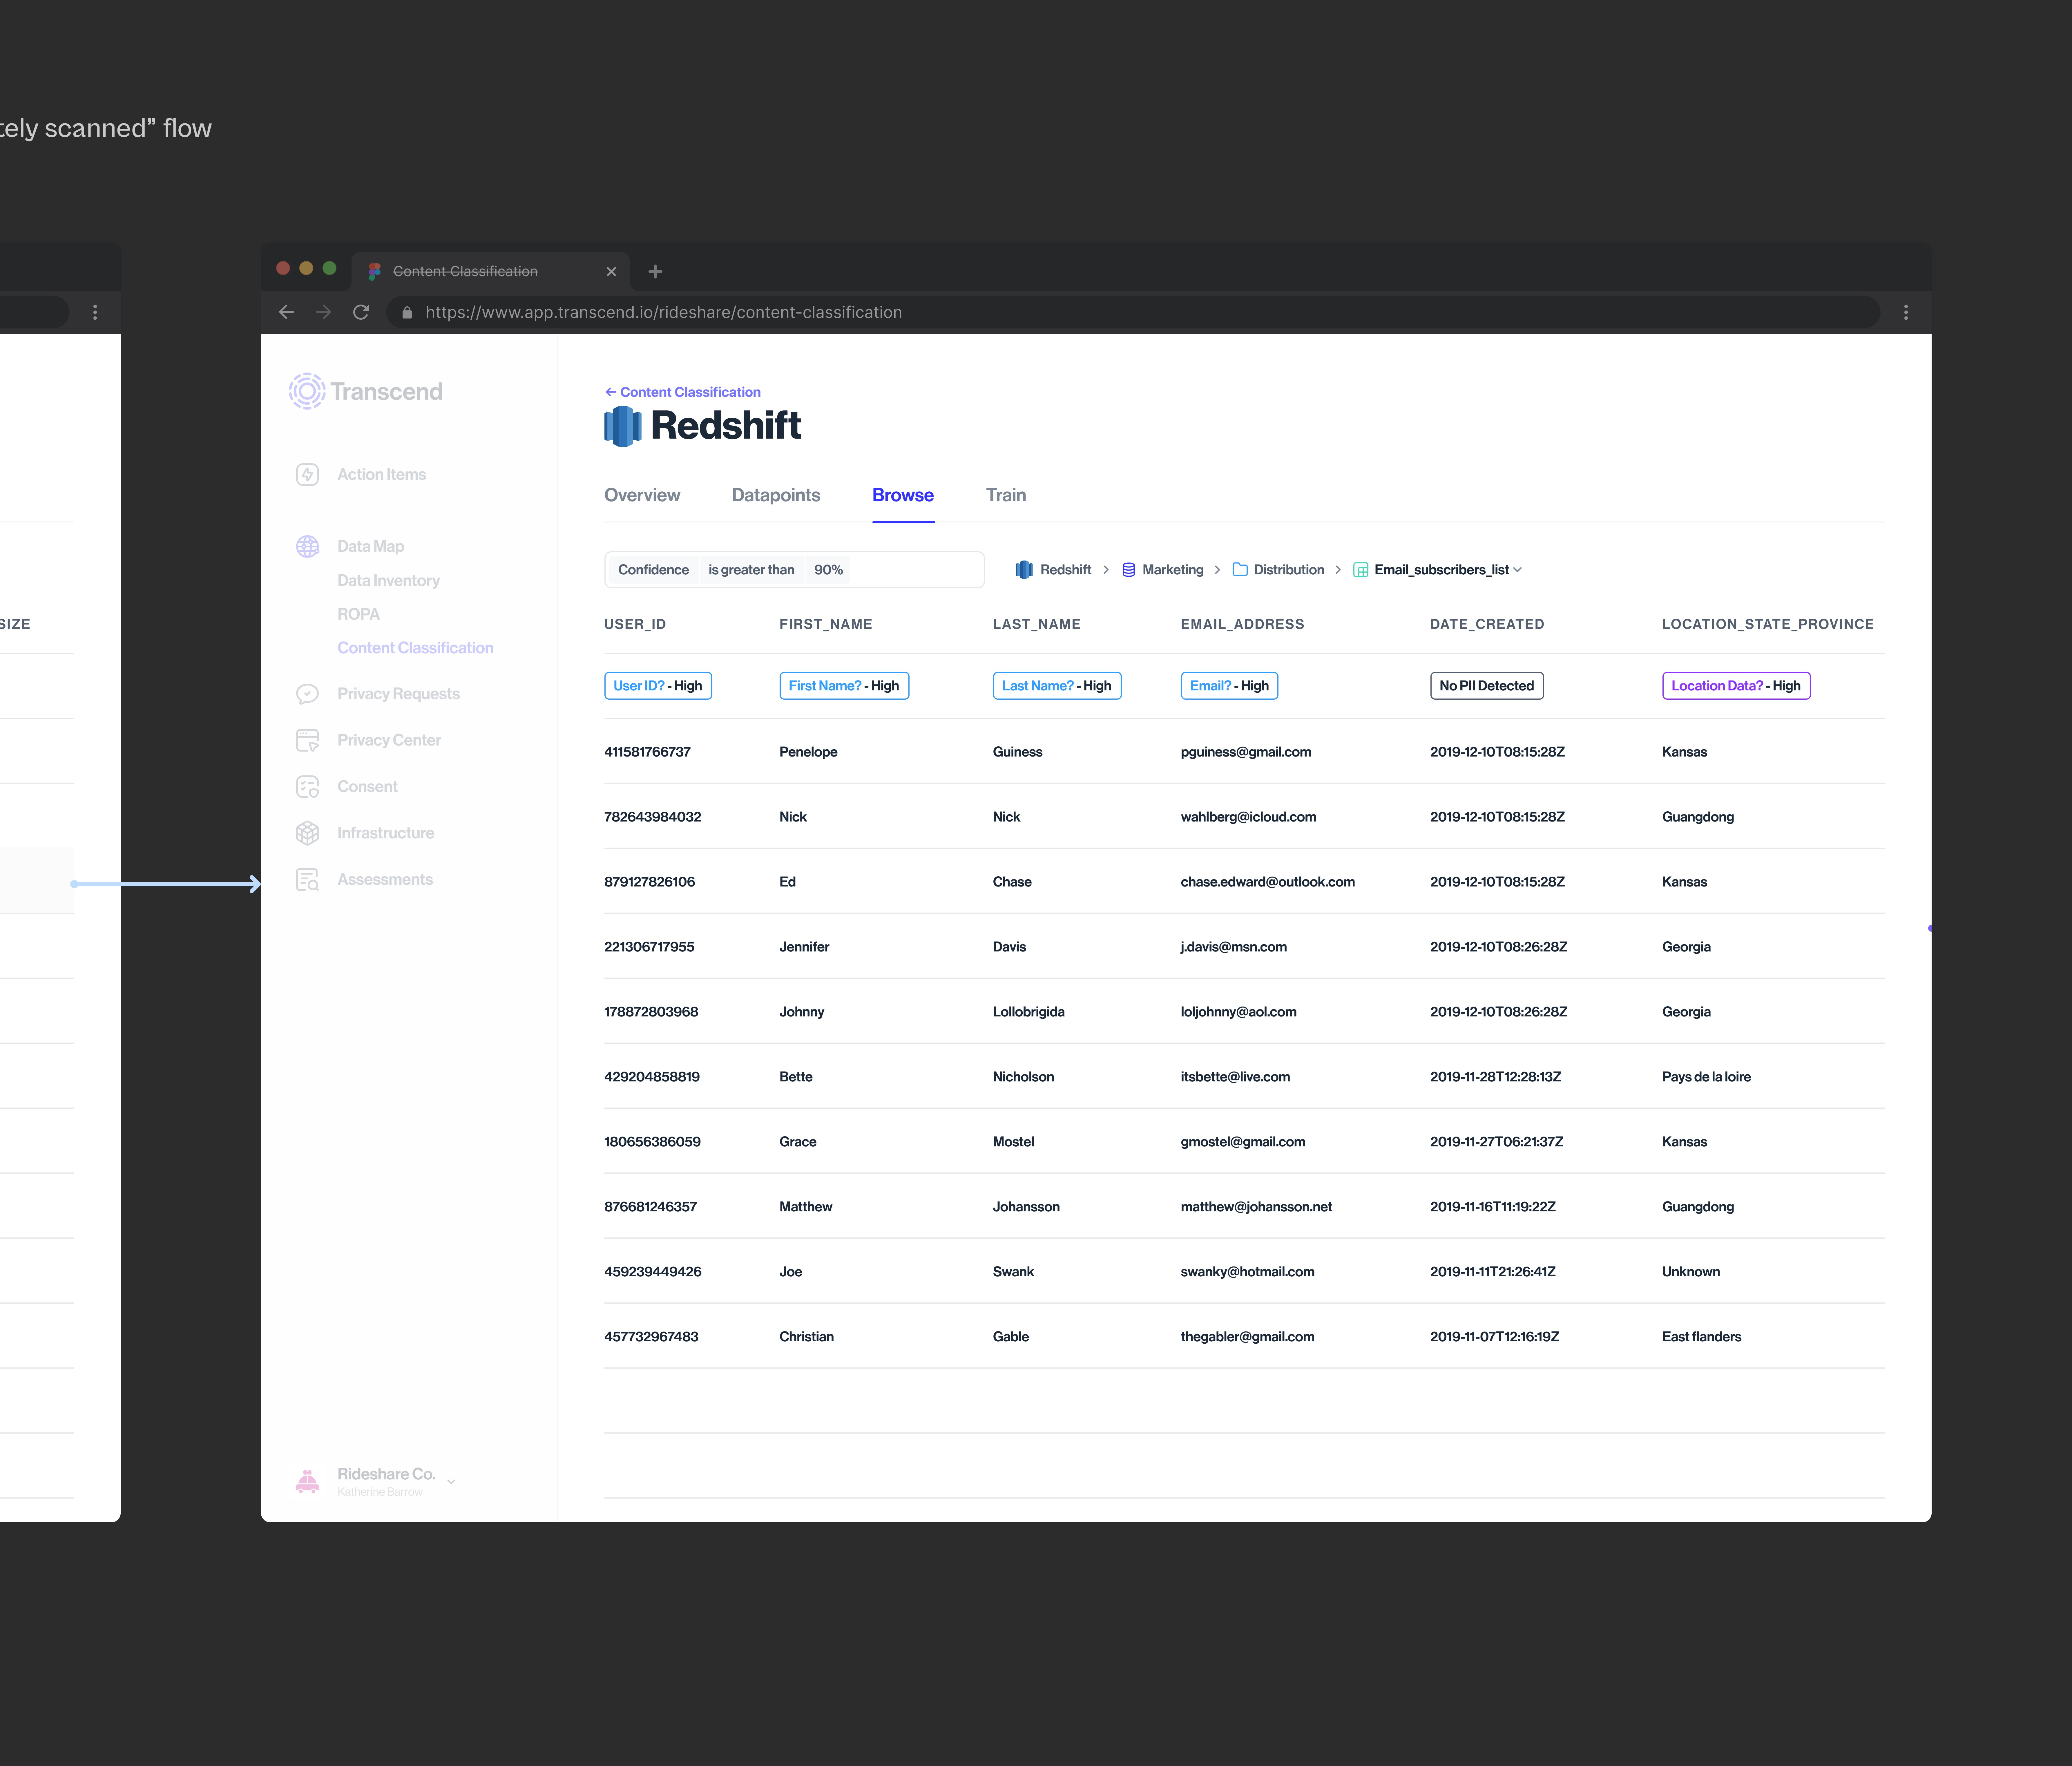
Task: Open the Infrastructure cube icon
Action: (307, 833)
